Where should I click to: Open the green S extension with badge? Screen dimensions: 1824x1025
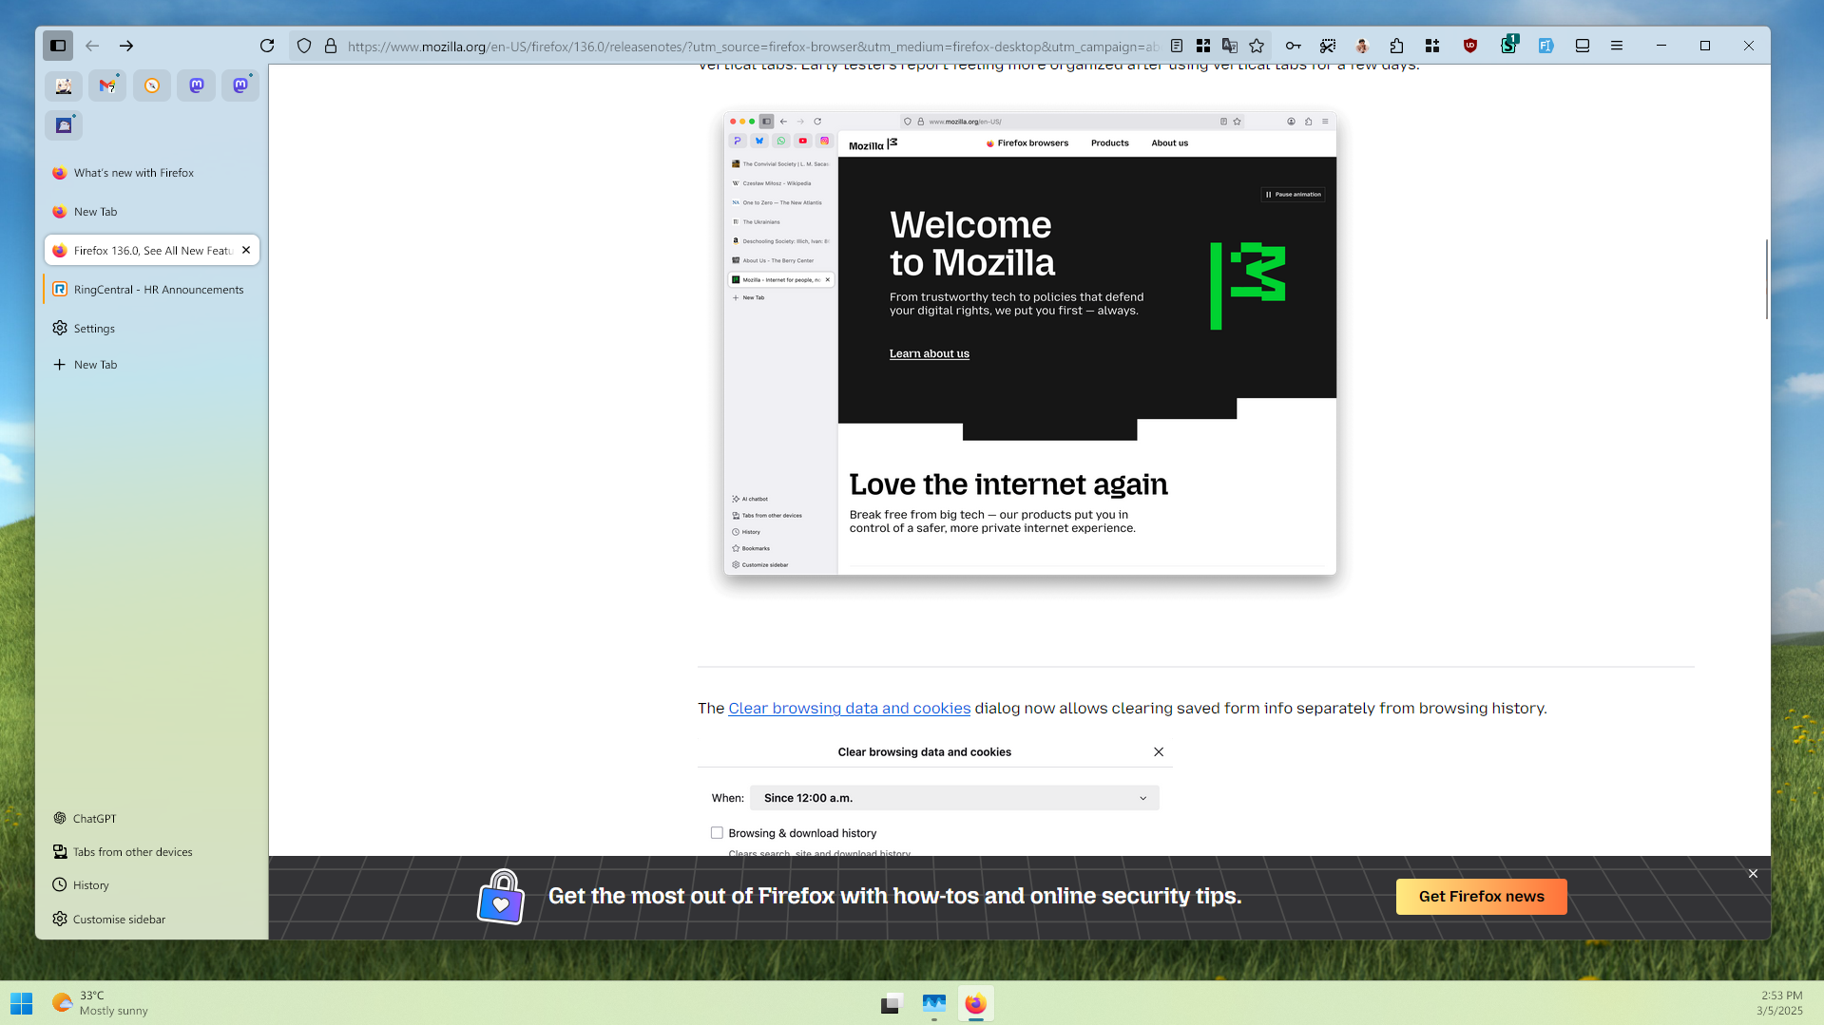point(1508,45)
